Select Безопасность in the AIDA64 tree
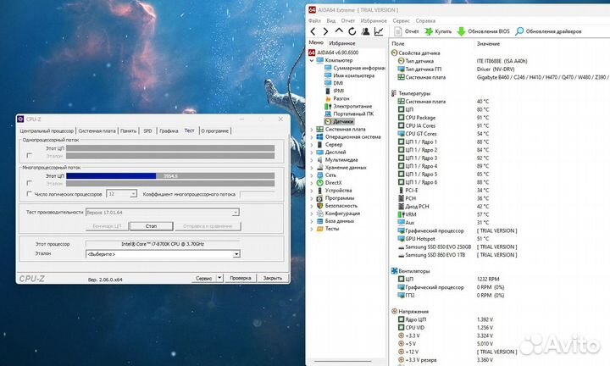The width and height of the screenshot is (610, 366). (341, 205)
